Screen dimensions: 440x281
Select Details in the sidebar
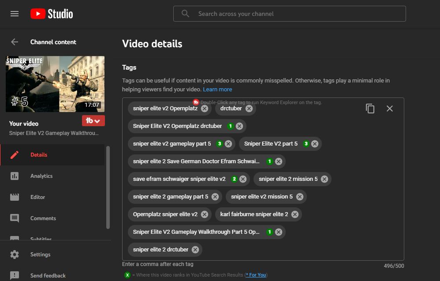point(39,155)
